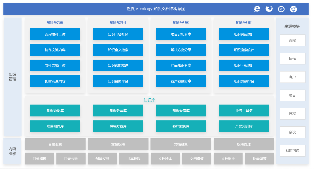This screenshot has width=314, height=169.
Task: Click 目录模板 gray block
Action: pyautogui.click(x=39, y=159)
